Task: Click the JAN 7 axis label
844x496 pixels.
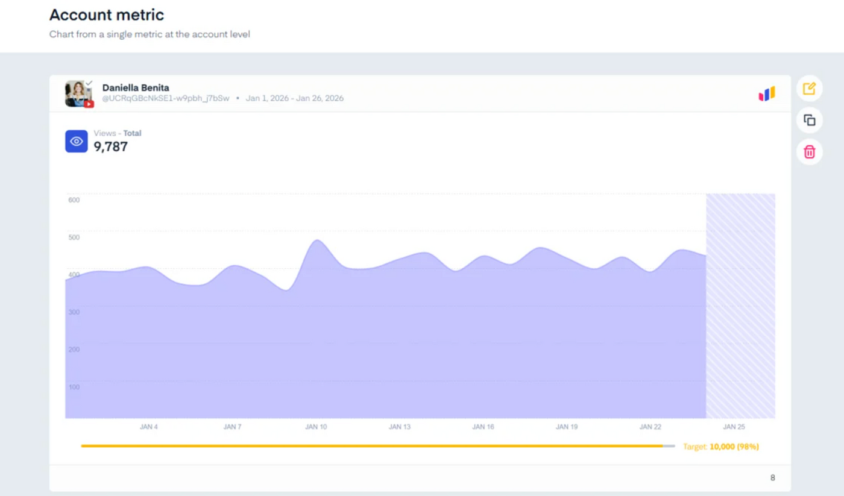Action: point(232,427)
